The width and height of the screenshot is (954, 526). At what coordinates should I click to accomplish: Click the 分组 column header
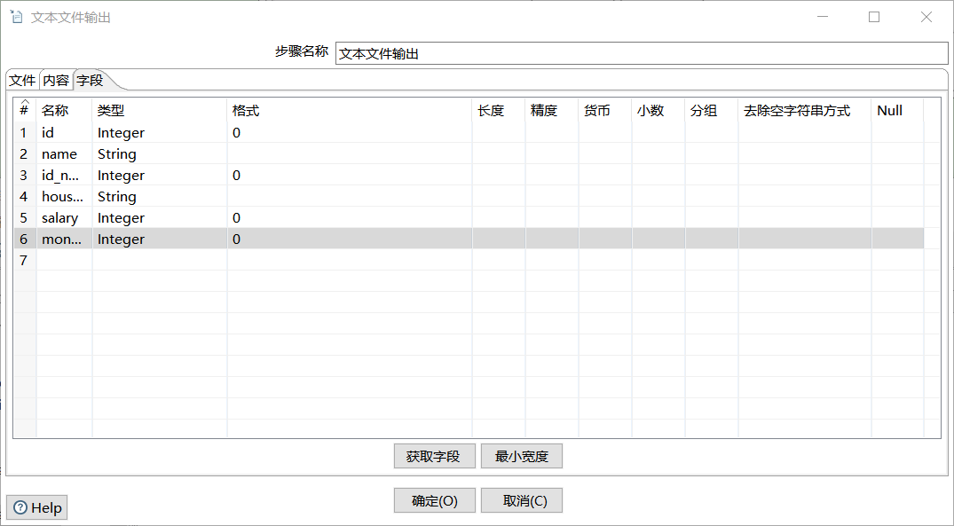click(x=712, y=110)
